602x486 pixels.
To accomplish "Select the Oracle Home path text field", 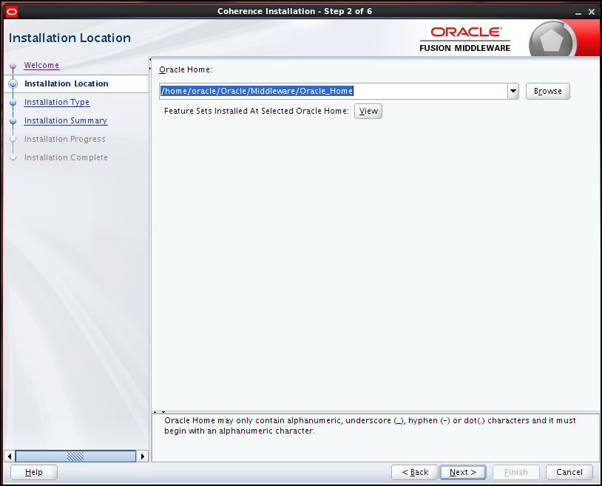I will pos(333,91).
